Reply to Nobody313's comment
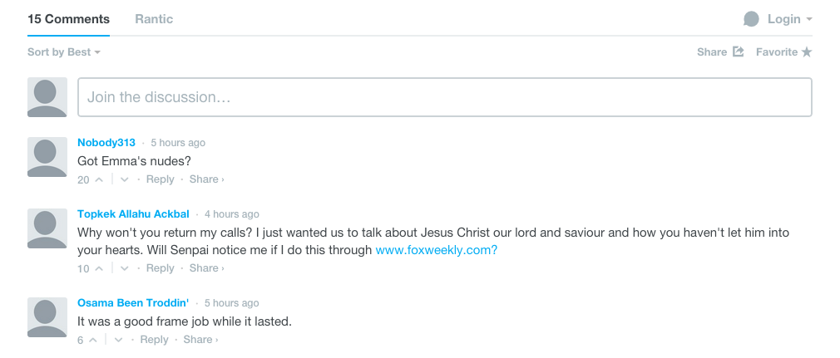Viewport: 840px width, 358px height. pos(161,179)
